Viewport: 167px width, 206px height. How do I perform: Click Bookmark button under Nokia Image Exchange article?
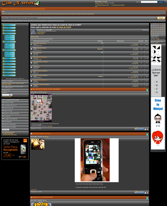(139, 192)
